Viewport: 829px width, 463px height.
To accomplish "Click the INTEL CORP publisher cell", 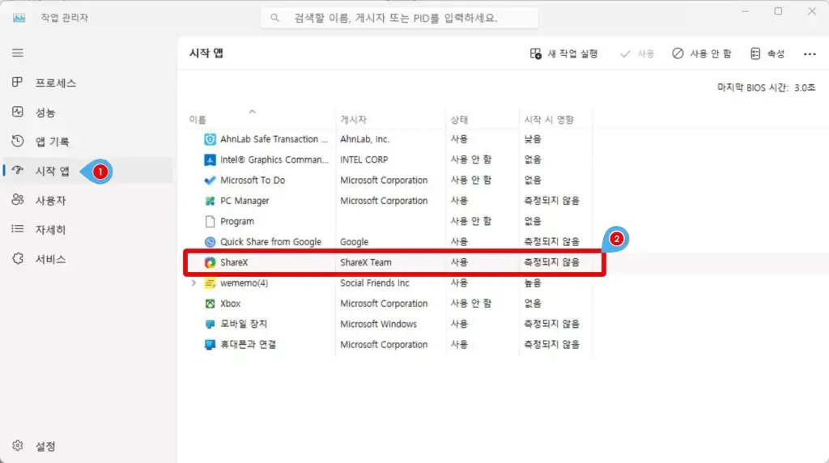I will coord(363,159).
